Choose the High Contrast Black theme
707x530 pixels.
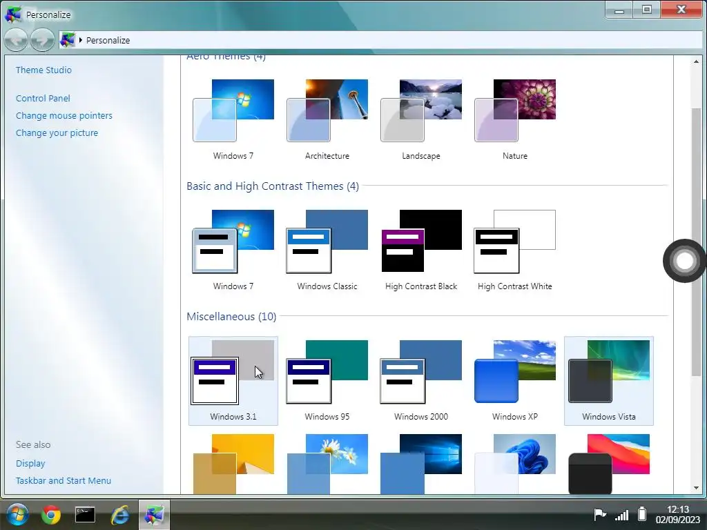pyautogui.click(x=420, y=250)
